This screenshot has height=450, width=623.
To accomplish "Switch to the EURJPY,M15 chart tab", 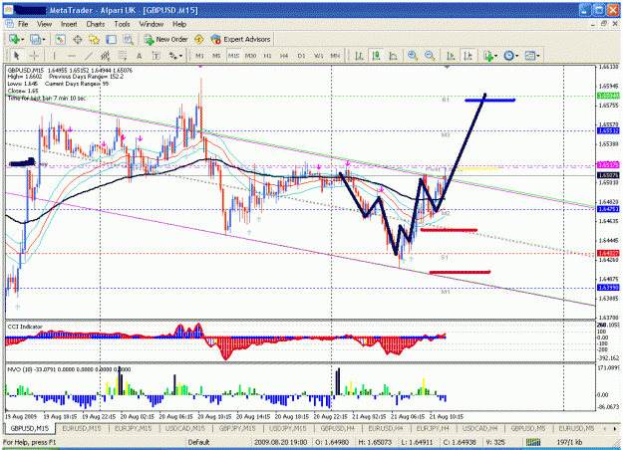I will [x=134, y=428].
